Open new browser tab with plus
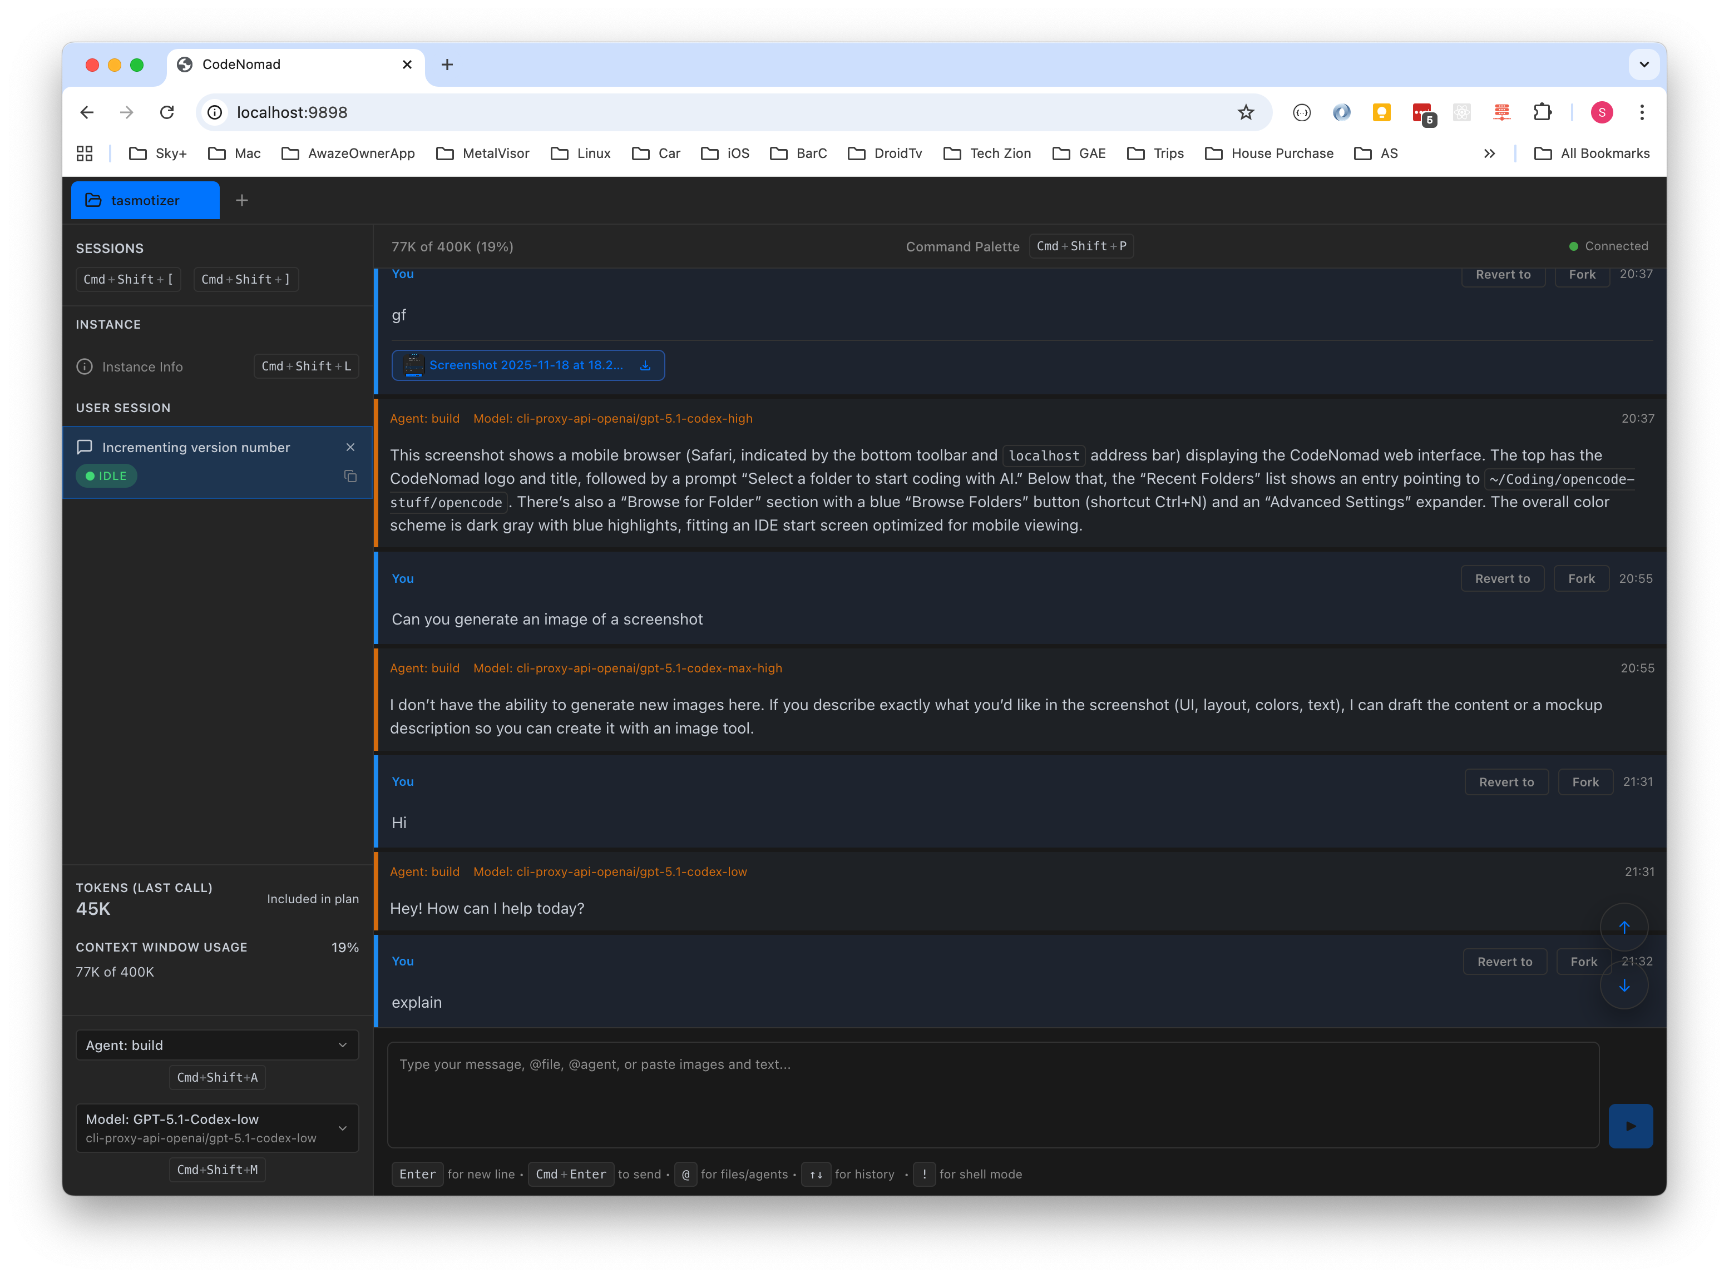The width and height of the screenshot is (1729, 1278). 447,64
